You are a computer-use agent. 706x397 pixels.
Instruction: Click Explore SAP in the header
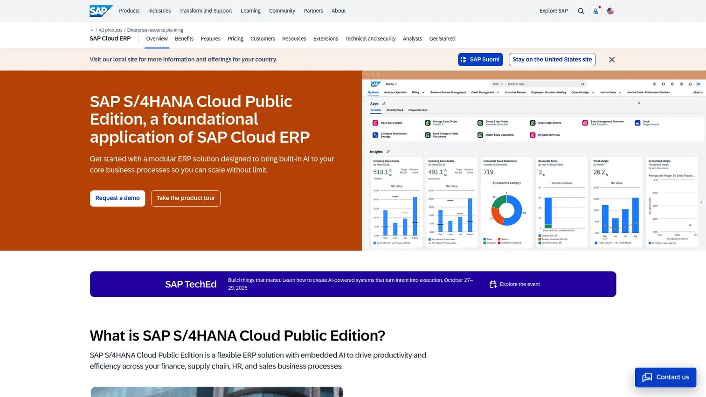(554, 11)
